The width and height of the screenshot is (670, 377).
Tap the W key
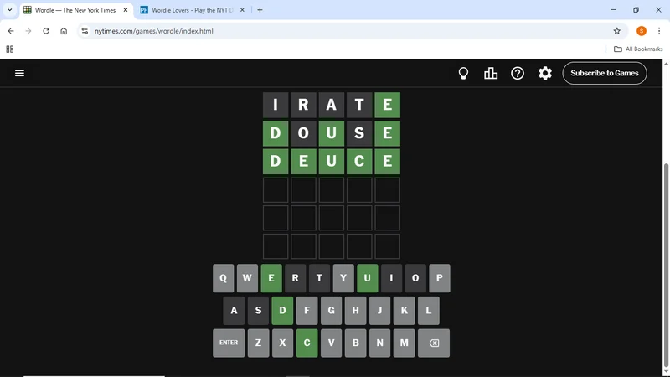247,278
